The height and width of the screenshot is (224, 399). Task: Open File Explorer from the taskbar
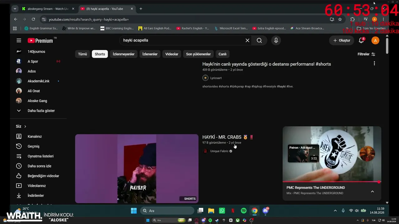tap(211, 211)
